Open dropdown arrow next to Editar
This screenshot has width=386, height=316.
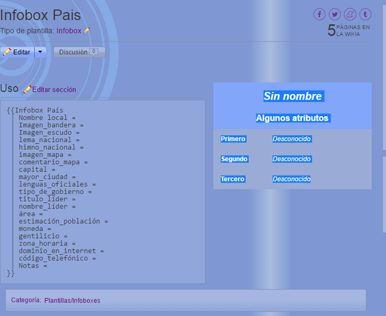click(40, 52)
